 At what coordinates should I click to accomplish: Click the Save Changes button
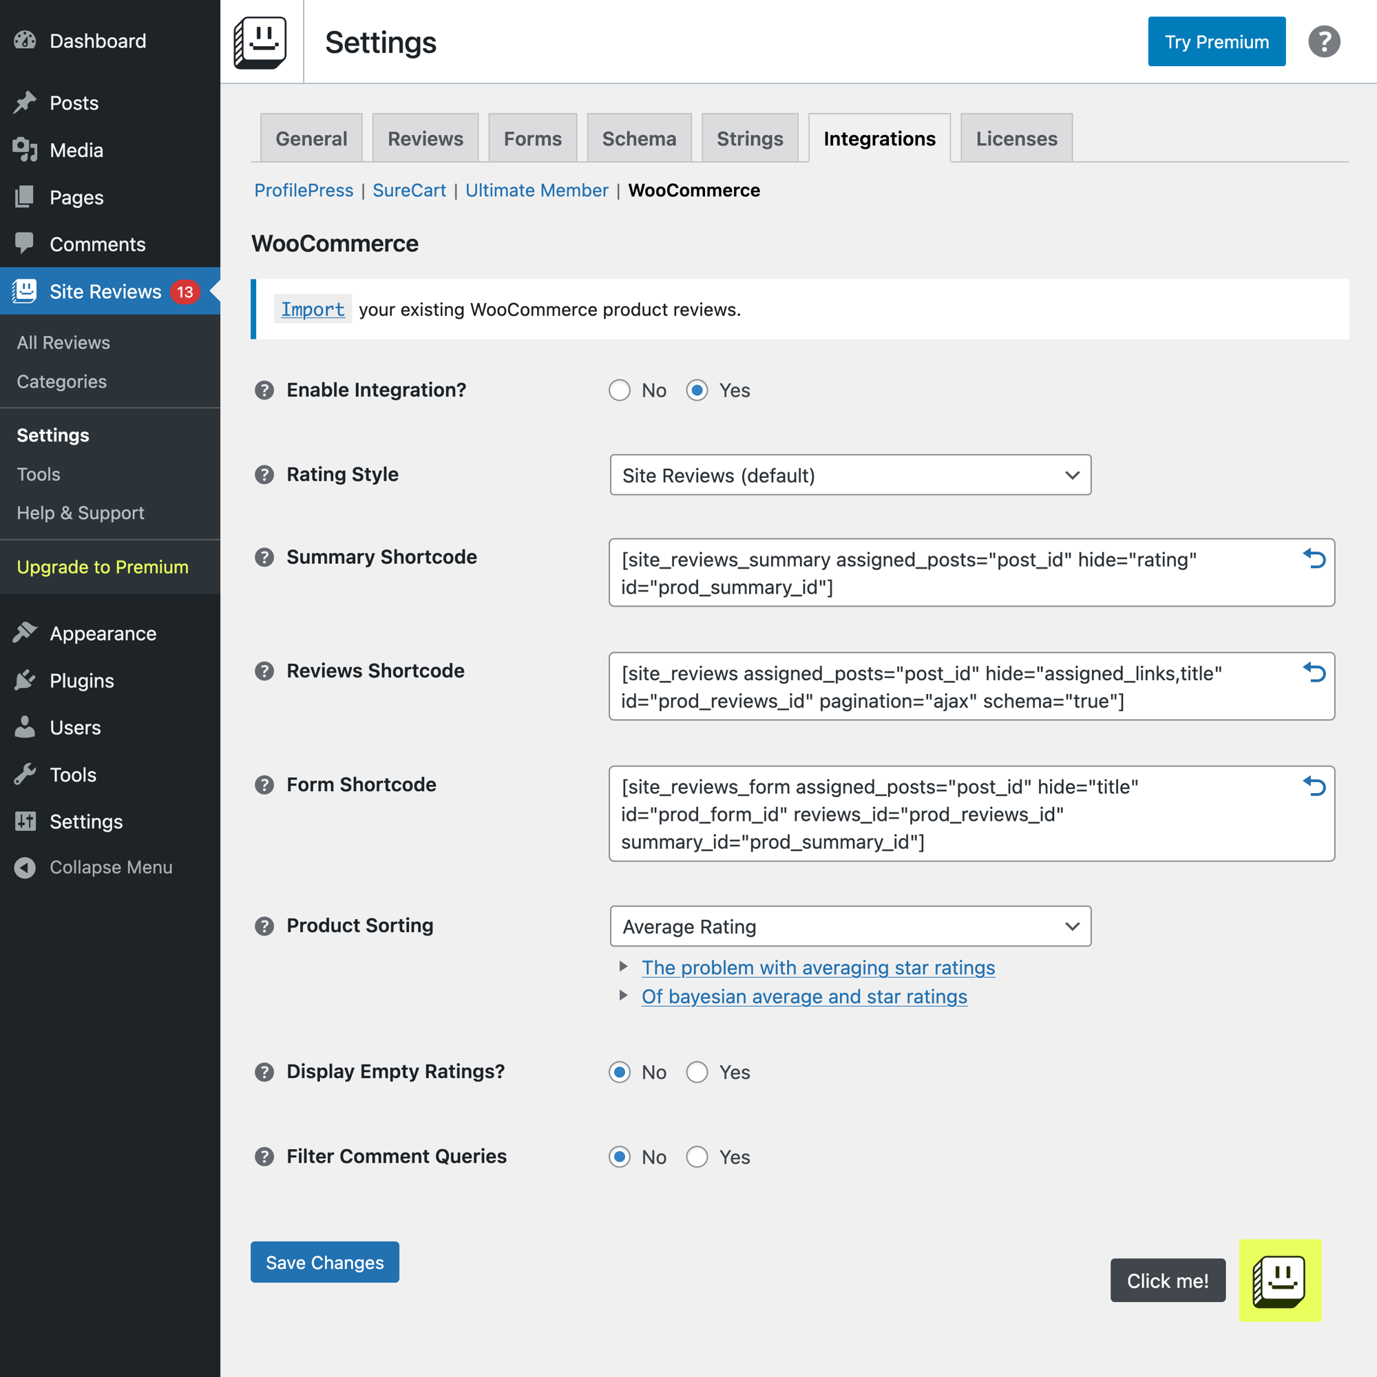tap(324, 1262)
